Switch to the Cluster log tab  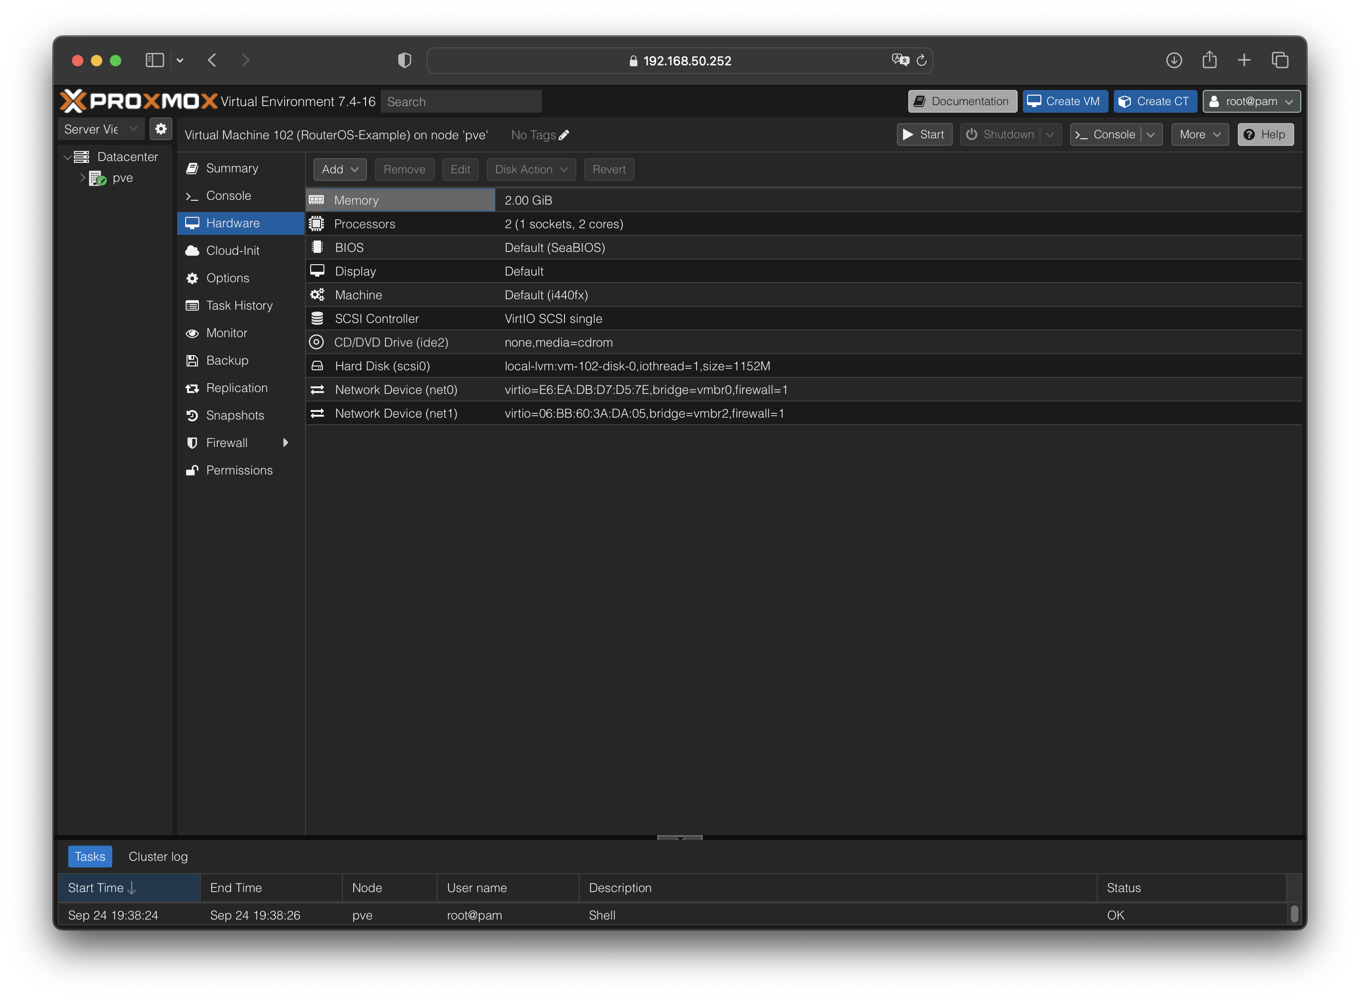pos(158,857)
